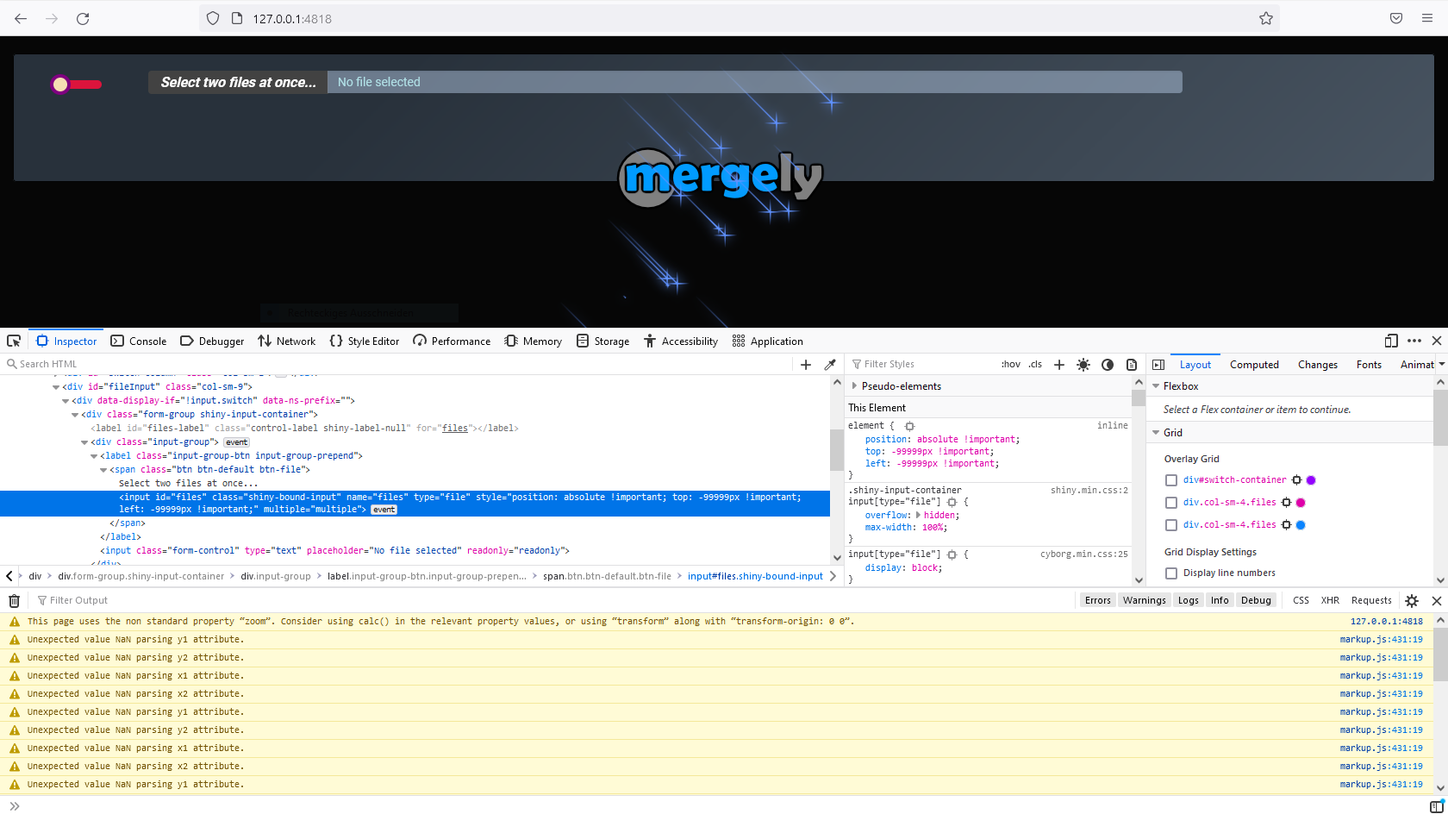This screenshot has width=1448, height=833.
Task: Click the Filter Styles field
Action: pos(921,364)
